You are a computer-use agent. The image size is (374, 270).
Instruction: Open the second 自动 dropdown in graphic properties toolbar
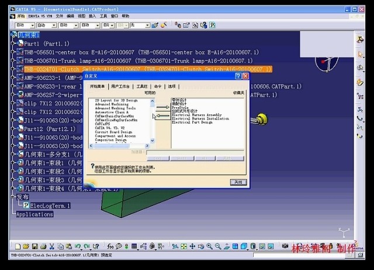click(54, 25)
